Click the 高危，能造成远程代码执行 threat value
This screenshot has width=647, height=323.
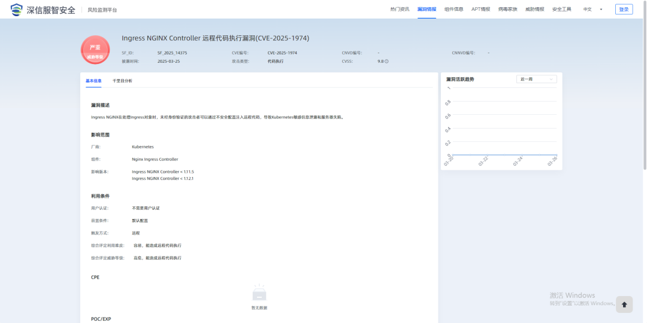click(x=158, y=258)
